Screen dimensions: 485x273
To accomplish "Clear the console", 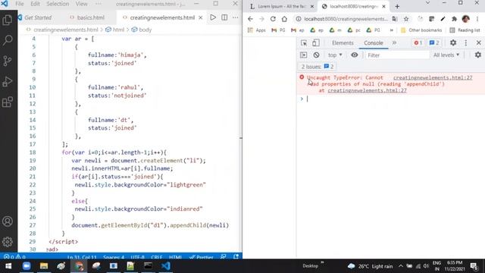I will point(316,55).
